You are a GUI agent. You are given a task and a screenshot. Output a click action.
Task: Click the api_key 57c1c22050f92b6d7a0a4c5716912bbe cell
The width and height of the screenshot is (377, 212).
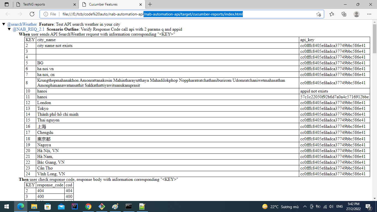334,97
